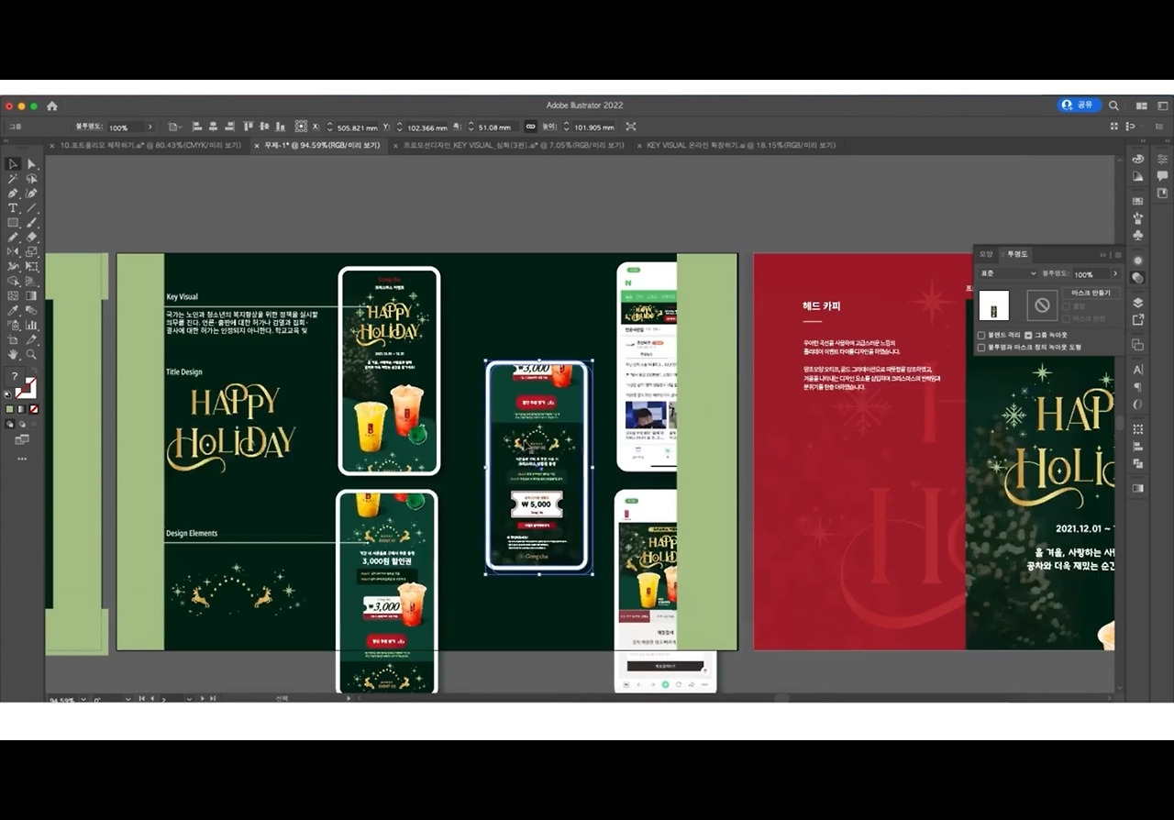The width and height of the screenshot is (1174, 820).
Task: Open the workspace switcher
Action: tap(1163, 105)
